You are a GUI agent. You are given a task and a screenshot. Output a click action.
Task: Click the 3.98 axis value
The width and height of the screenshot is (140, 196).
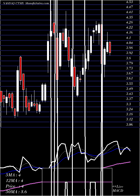[x=129, y=48]
